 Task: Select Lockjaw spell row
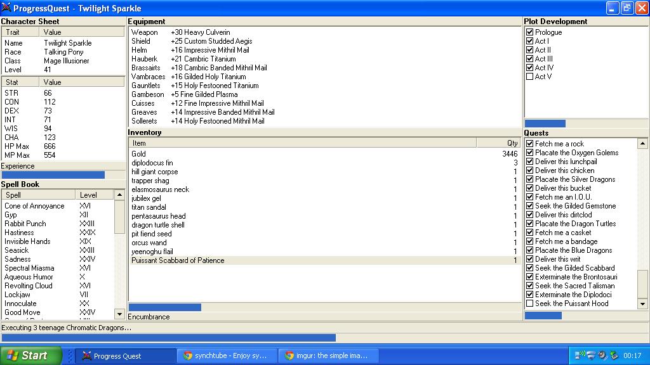point(58,295)
